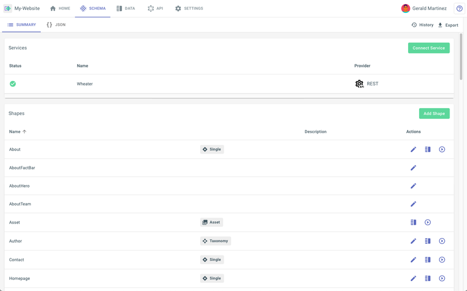Open the help question mark icon
The width and height of the screenshot is (467, 291).
click(x=459, y=9)
